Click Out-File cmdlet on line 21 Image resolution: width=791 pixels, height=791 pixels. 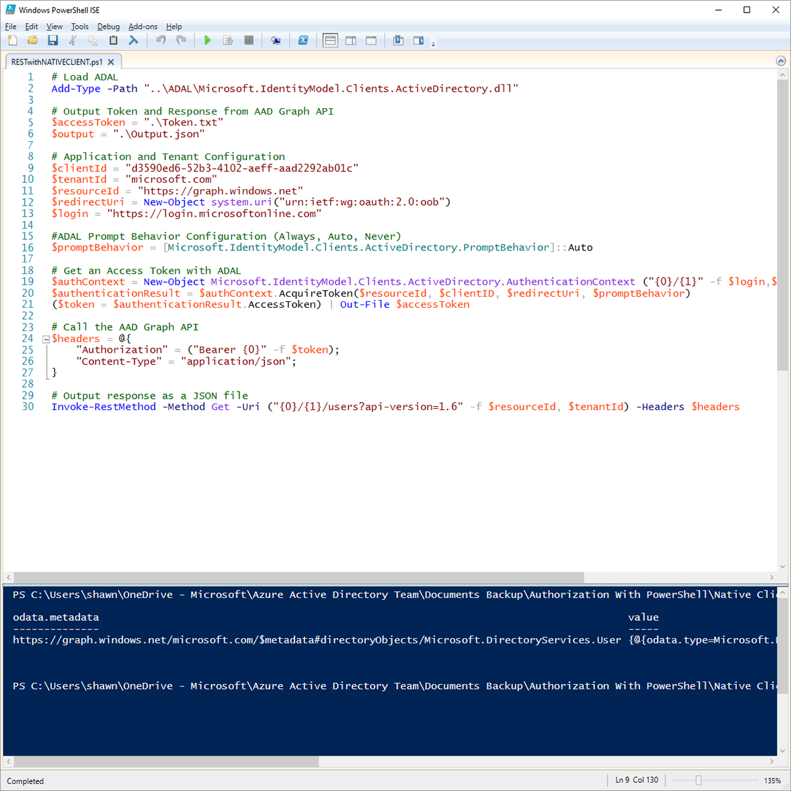(x=365, y=305)
